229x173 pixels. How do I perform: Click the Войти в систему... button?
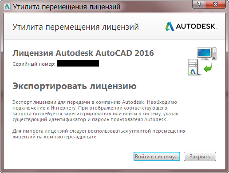[157, 157]
